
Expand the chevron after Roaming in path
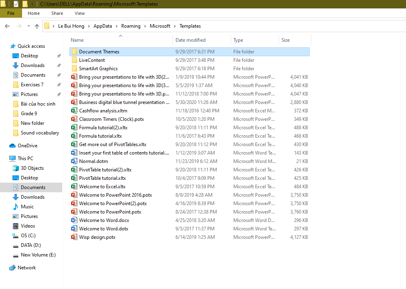pos(145,26)
